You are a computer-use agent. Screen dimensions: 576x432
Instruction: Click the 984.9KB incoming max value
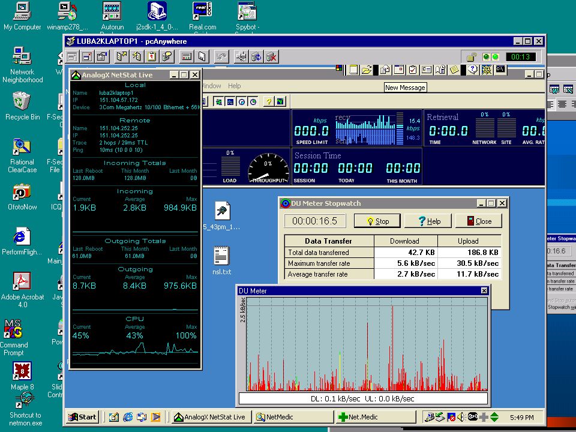tap(180, 208)
